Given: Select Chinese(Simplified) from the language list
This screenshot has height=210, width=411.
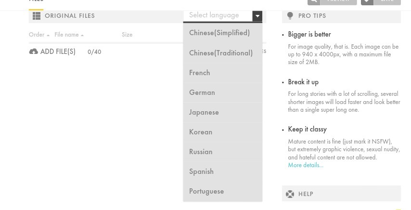Looking at the screenshot, I should (x=219, y=33).
